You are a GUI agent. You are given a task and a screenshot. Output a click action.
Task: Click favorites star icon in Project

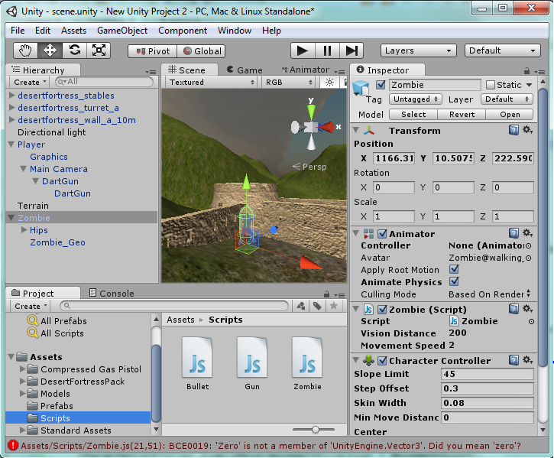pyautogui.click(x=333, y=306)
